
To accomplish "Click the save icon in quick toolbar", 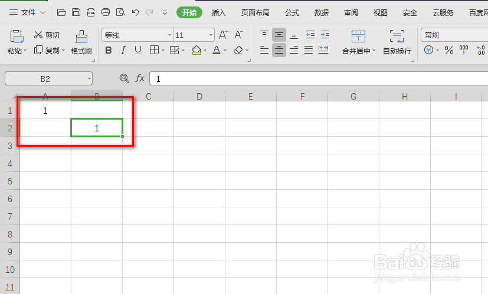I will 76,12.
